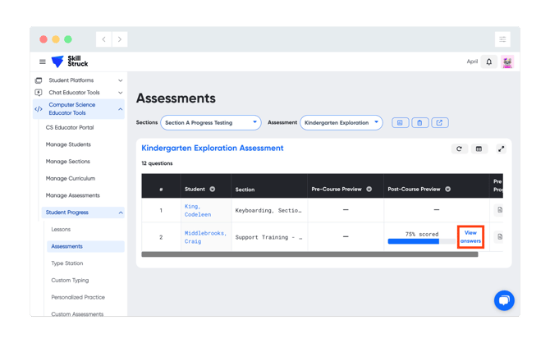Image resolution: width=550 pixels, height=343 pixels.
Task: Sort by the Student column arrow
Action: tap(213, 189)
